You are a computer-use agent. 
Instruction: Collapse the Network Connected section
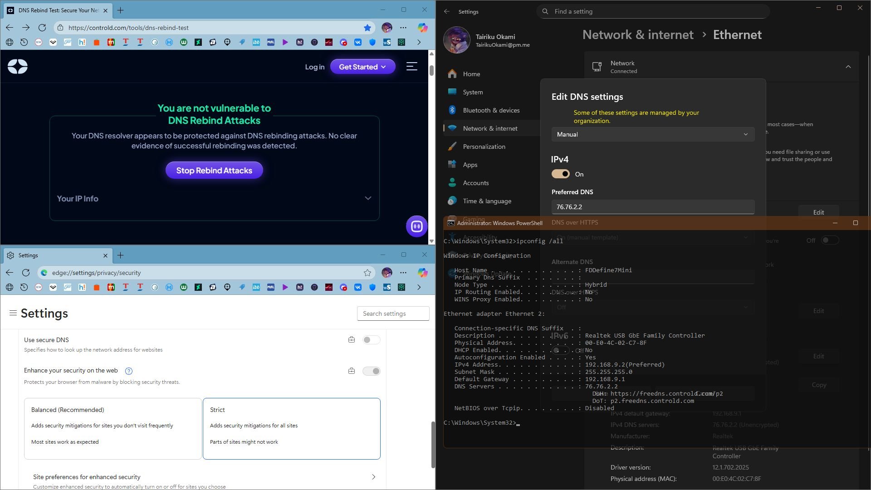pos(848,67)
